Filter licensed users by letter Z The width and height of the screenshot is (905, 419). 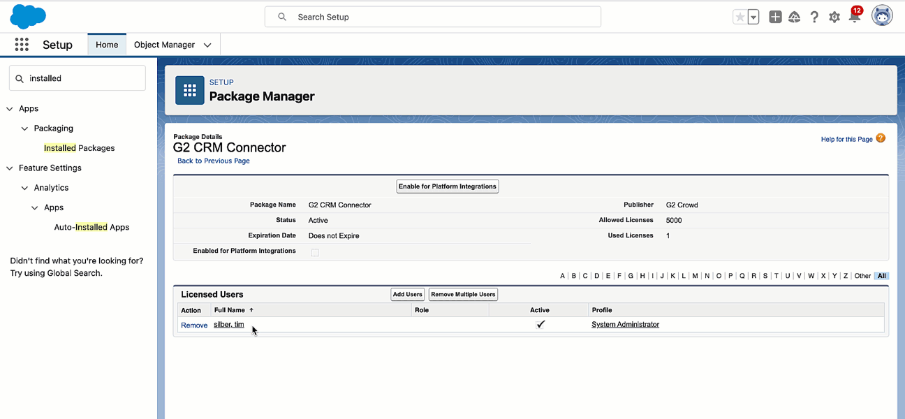[846, 276]
